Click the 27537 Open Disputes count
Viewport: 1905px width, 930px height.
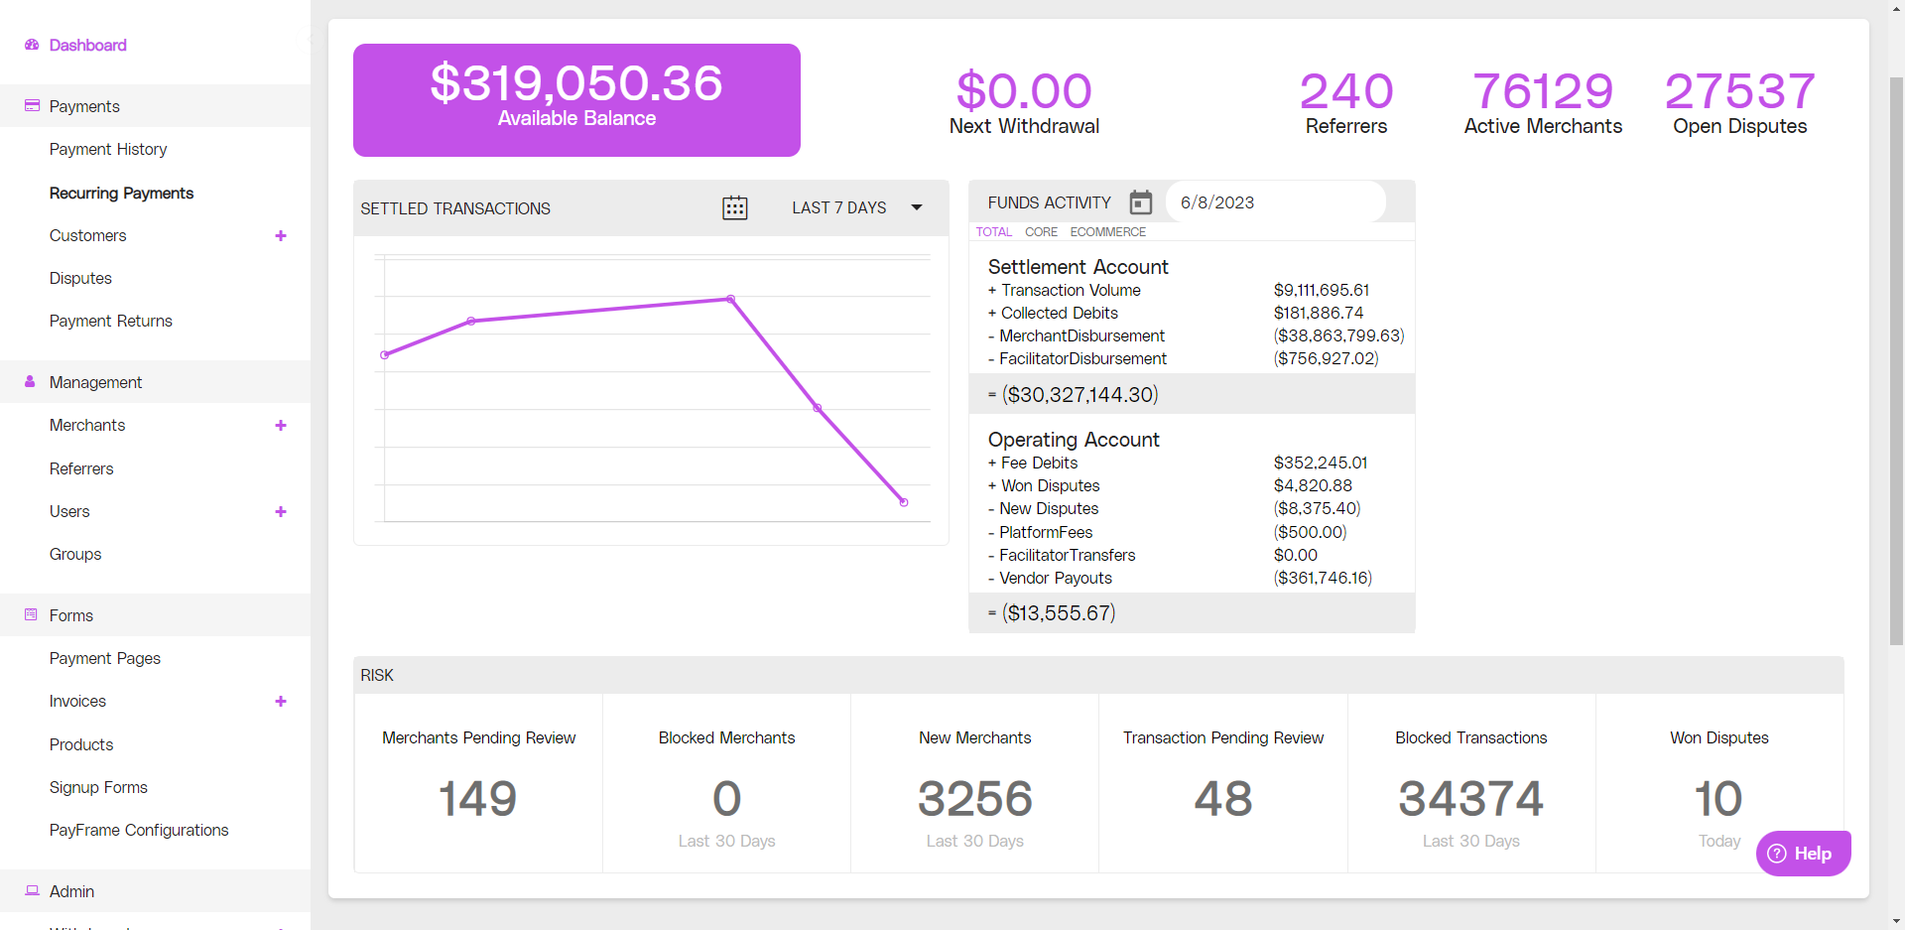point(1740,91)
